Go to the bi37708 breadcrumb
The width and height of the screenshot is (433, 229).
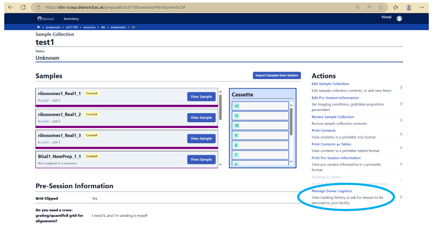pos(72,27)
